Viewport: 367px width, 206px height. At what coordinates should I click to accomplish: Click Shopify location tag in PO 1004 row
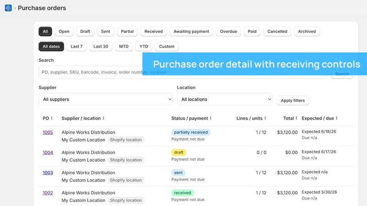[x=126, y=160]
